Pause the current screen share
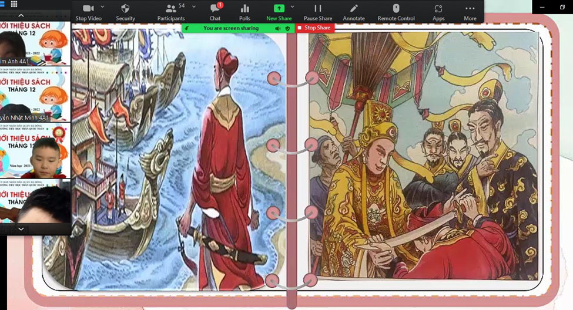The height and width of the screenshot is (310, 573). tap(318, 12)
